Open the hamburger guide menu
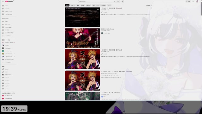Image resolution: width=202 pixels, height=114 pixels. pos(3,1)
